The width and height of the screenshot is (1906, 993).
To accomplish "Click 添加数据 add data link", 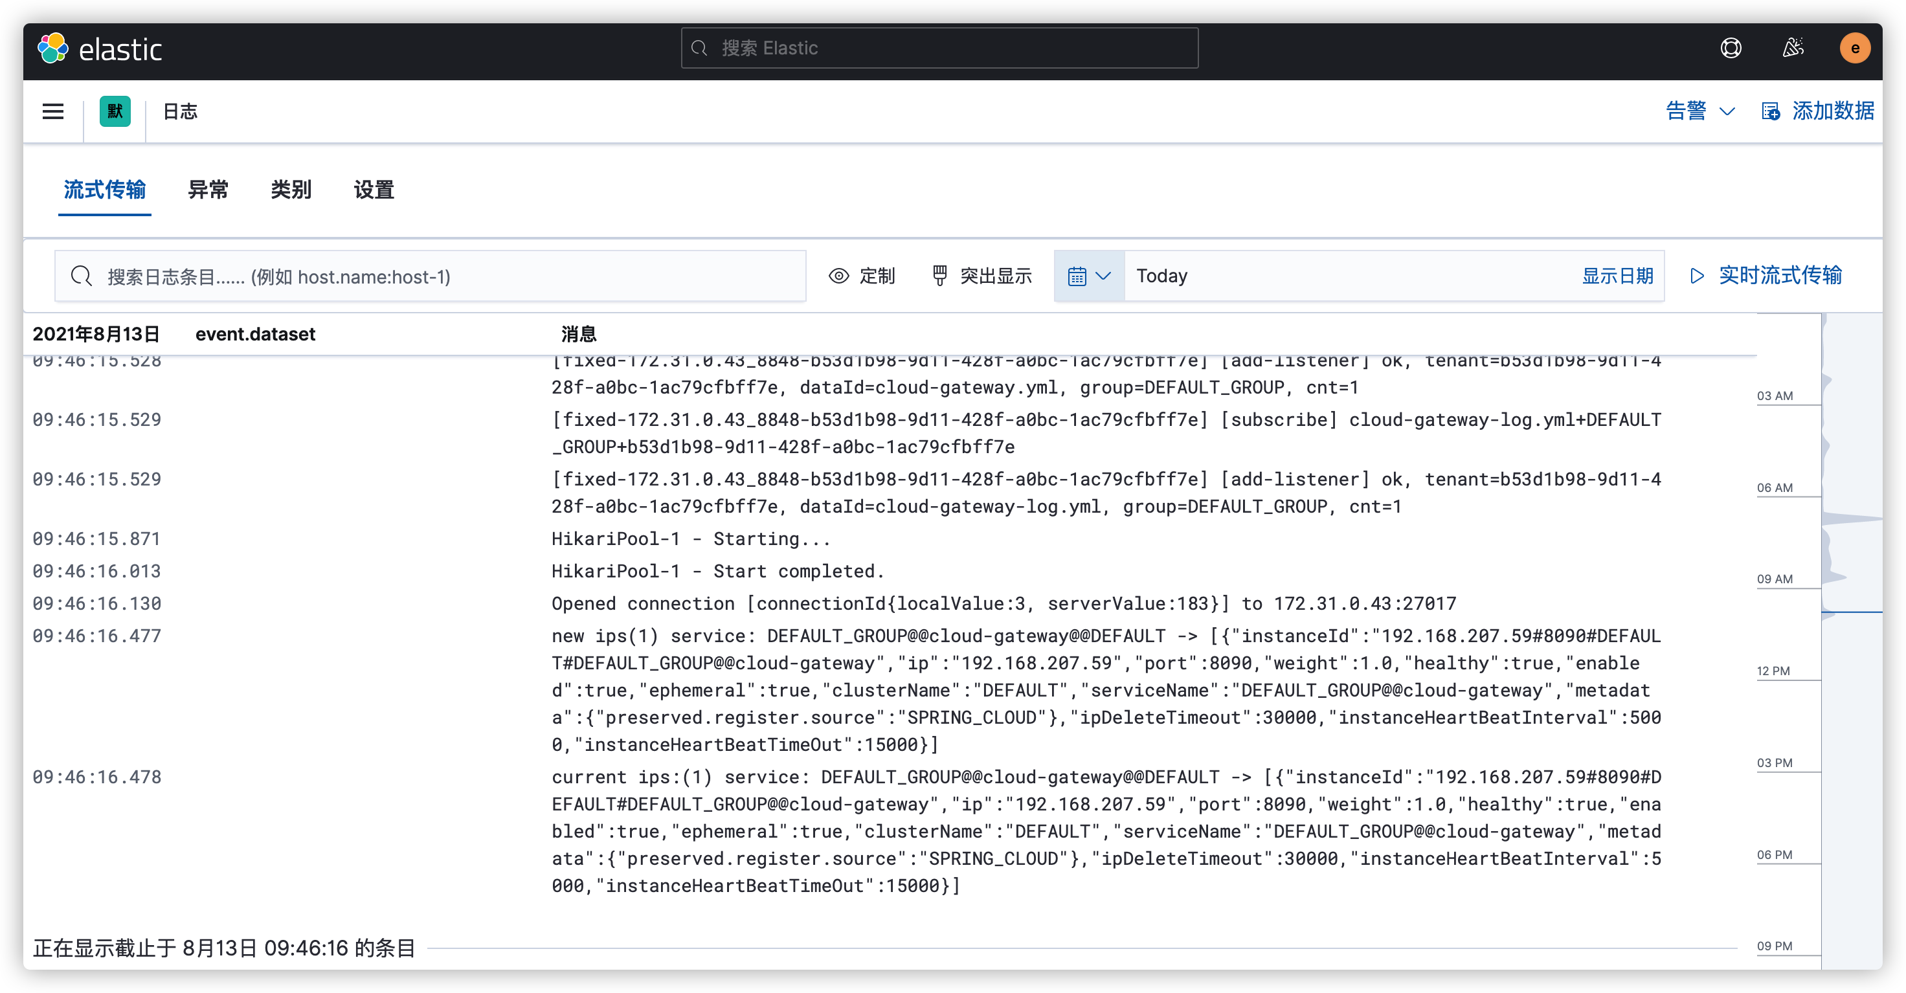I will [x=1817, y=111].
